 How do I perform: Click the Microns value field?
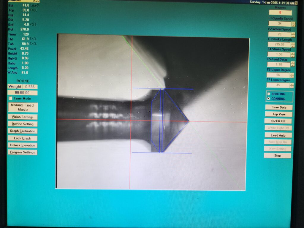(x=280, y=13)
